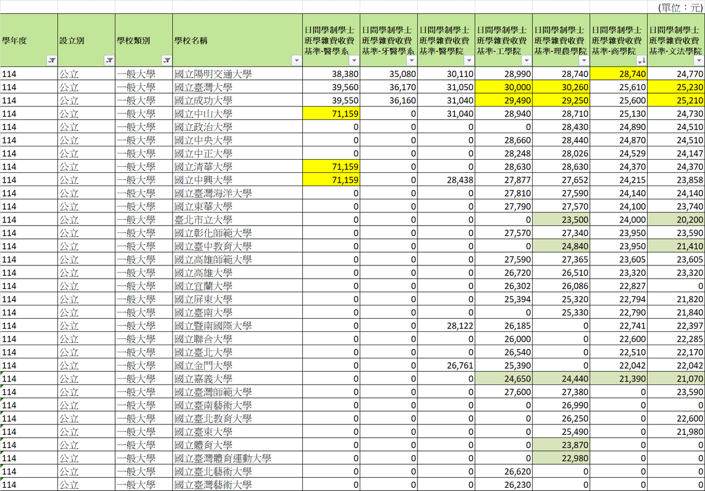Select the 26,620 cell
705x491 pixels.
point(504,471)
